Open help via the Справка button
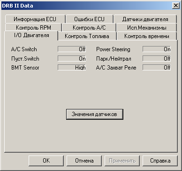 (x=160, y=161)
